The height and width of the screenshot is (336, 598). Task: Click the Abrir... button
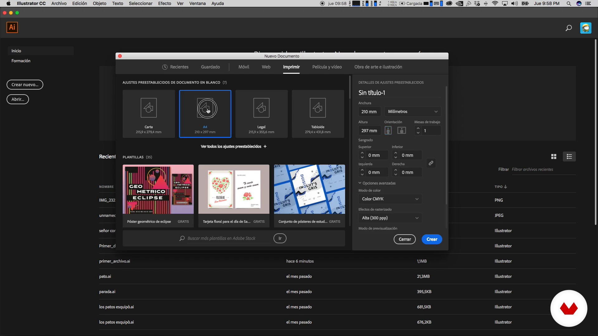point(18,100)
